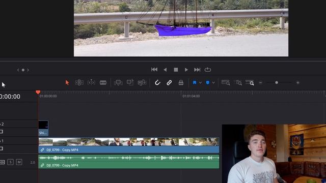This screenshot has width=326, height=183.
Task: Click the 01:01:04:00 ruler label
Action: pyautogui.click(x=191, y=96)
